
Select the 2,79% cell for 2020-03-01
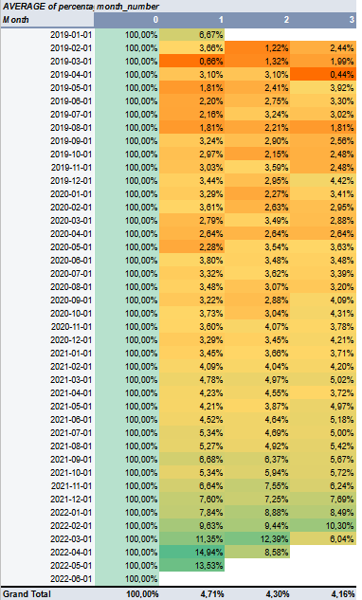192,221
